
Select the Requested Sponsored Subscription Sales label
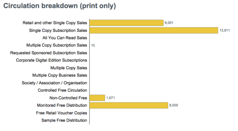[x=49, y=53]
